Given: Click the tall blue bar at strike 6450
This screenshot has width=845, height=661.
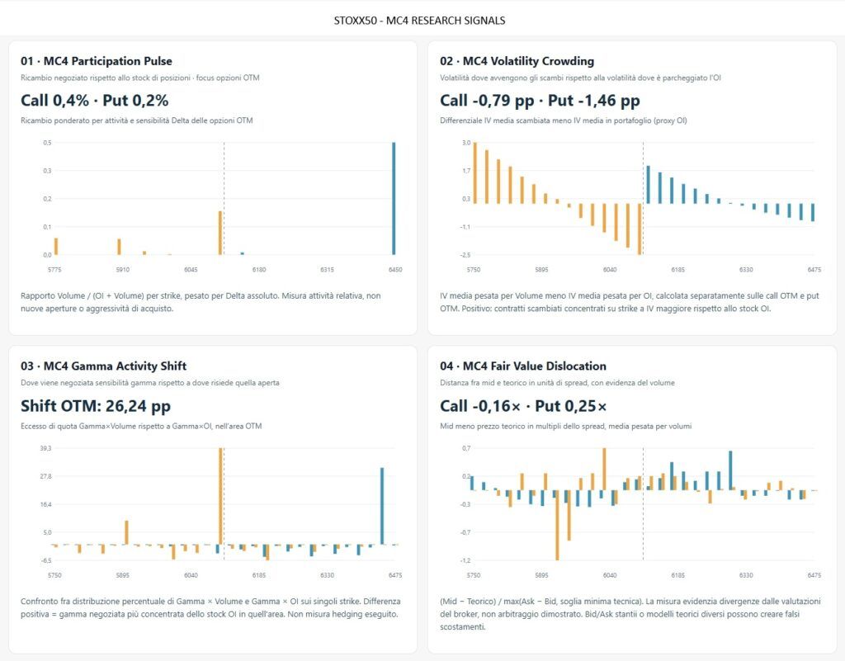Looking at the screenshot, I should pyautogui.click(x=394, y=198).
